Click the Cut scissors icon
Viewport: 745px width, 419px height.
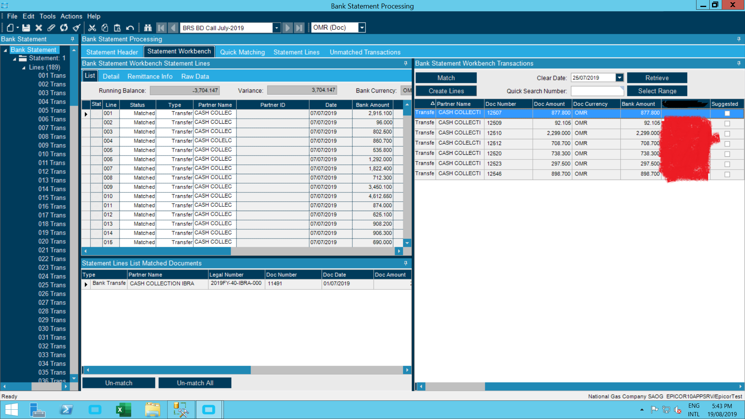coord(92,28)
